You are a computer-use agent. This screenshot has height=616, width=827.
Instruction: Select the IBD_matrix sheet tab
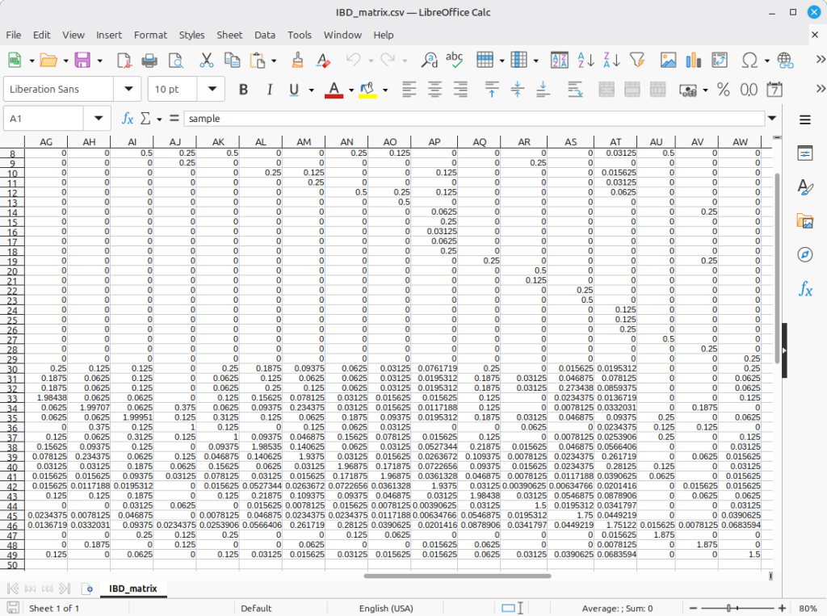133,589
